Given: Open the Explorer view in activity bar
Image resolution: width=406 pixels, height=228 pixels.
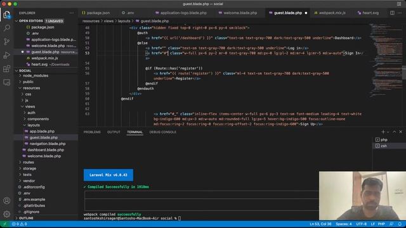Looking at the screenshot, I should click(x=7, y=15).
